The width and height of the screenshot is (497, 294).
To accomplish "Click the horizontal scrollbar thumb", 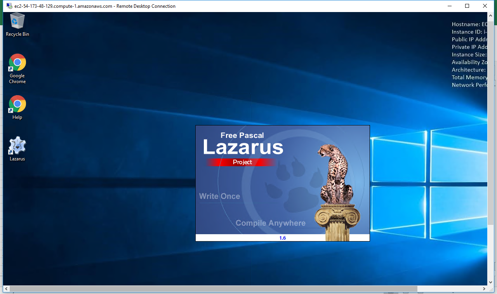I will [214, 289].
